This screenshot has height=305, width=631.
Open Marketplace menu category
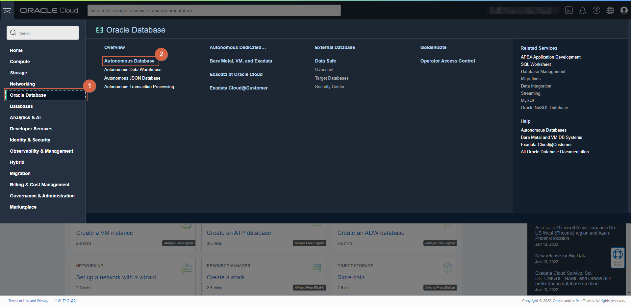click(23, 207)
